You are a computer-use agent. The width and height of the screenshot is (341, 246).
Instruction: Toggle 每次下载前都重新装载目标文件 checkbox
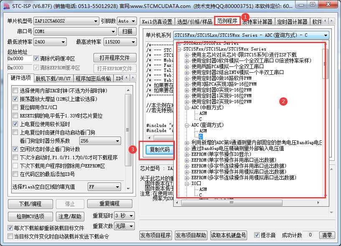click(x=10, y=228)
